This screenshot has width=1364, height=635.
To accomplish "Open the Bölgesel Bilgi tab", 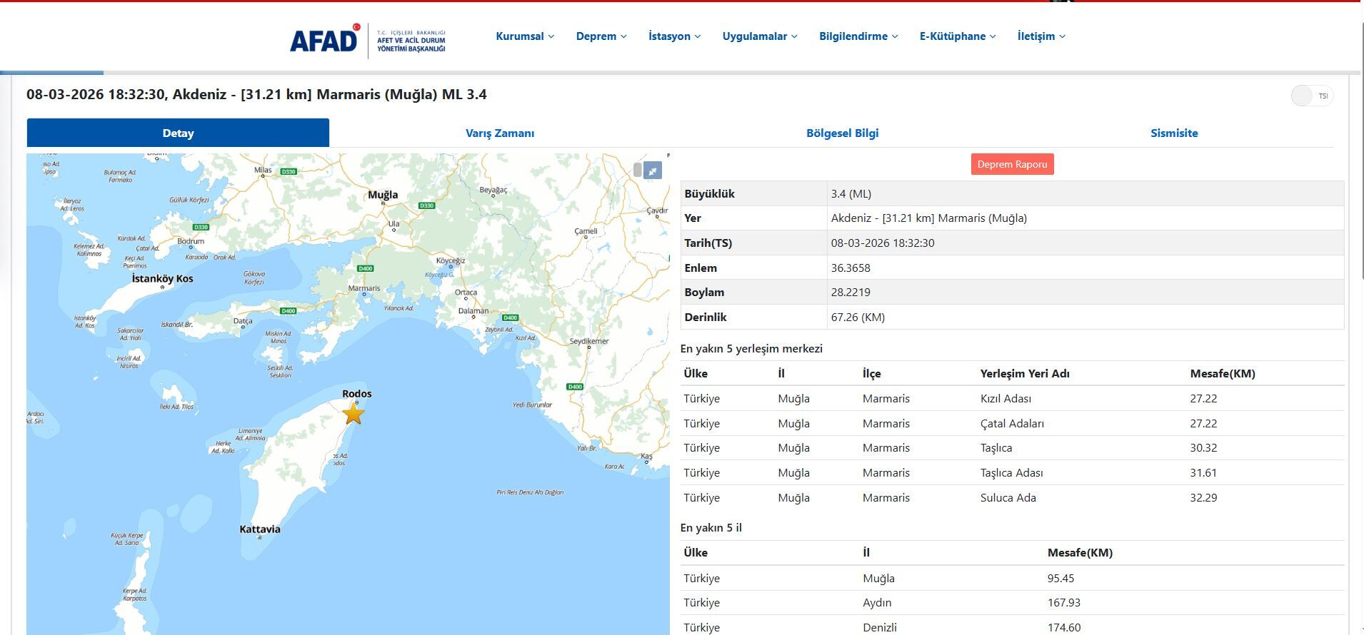I will [x=842, y=133].
